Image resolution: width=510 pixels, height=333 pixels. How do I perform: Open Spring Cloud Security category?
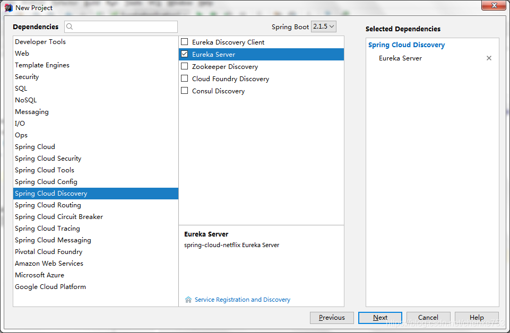click(96, 159)
